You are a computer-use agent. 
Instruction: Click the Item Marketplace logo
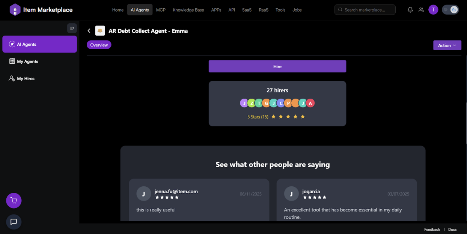41,10
